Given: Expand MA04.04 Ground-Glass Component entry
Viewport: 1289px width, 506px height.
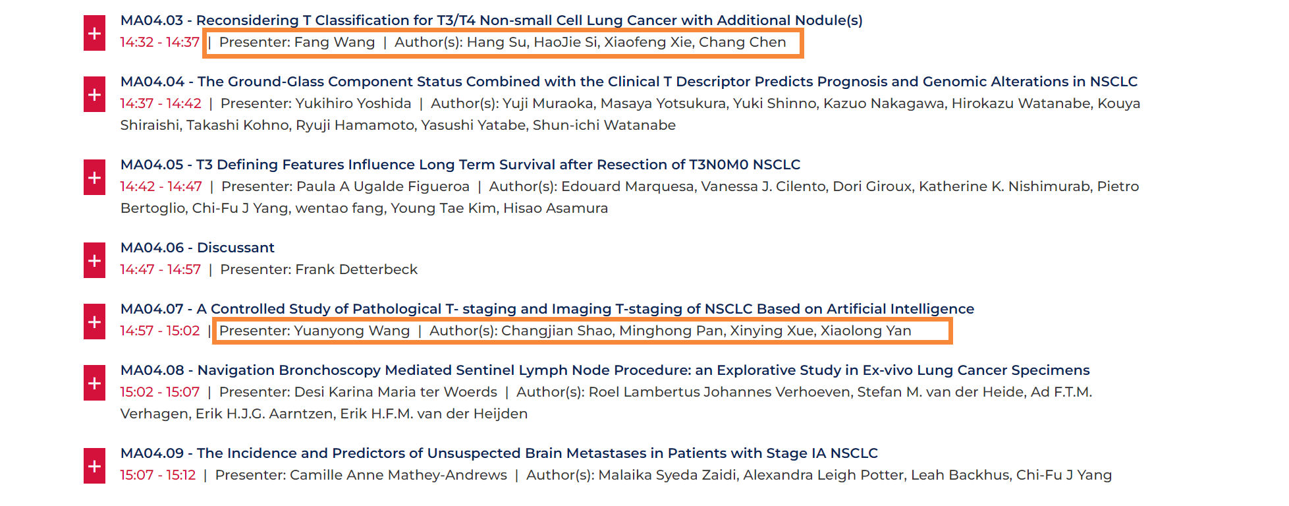Looking at the screenshot, I should [x=94, y=94].
